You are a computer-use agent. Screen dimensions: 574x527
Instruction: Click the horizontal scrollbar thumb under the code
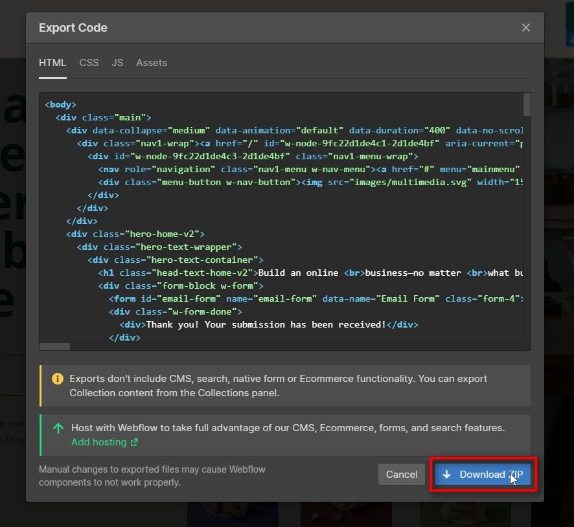(54, 347)
